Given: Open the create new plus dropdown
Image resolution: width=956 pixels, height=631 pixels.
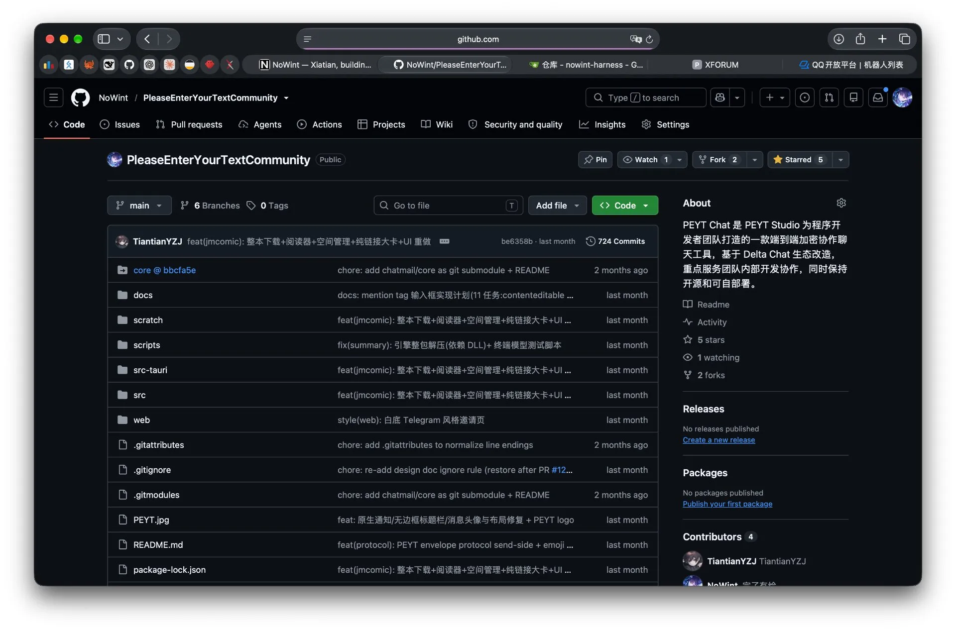Looking at the screenshot, I should coord(775,98).
